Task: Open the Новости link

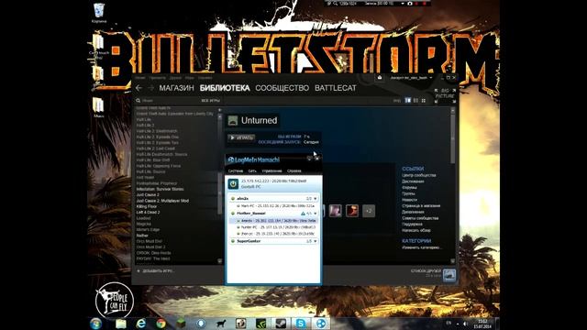Action: [409, 200]
